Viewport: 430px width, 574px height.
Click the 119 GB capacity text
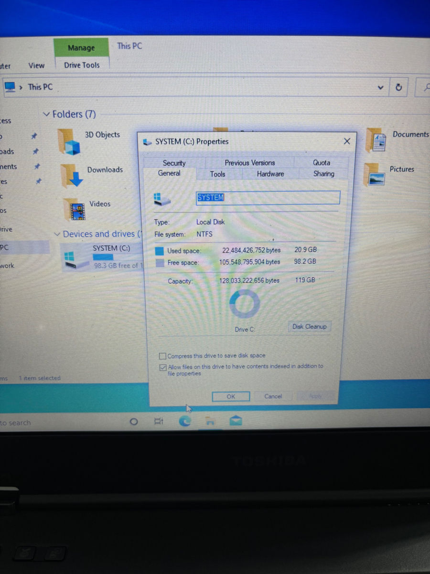pos(305,280)
